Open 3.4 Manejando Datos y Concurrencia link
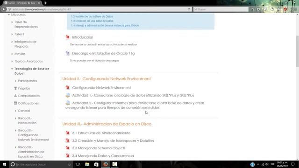 (x=103, y=155)
